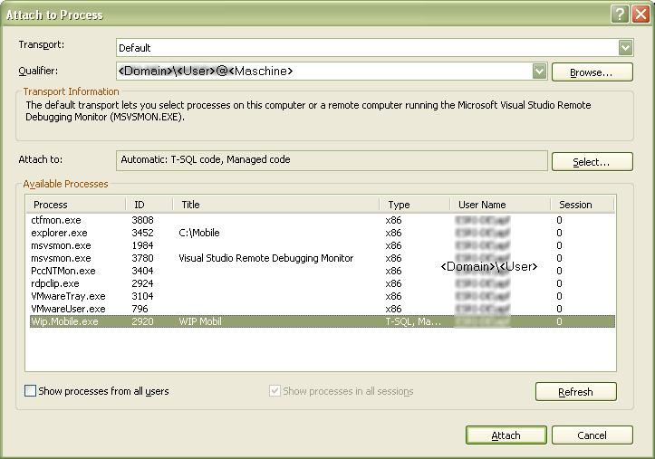Click the Browse button
The image size is (655, 459).
click(592, 72)
